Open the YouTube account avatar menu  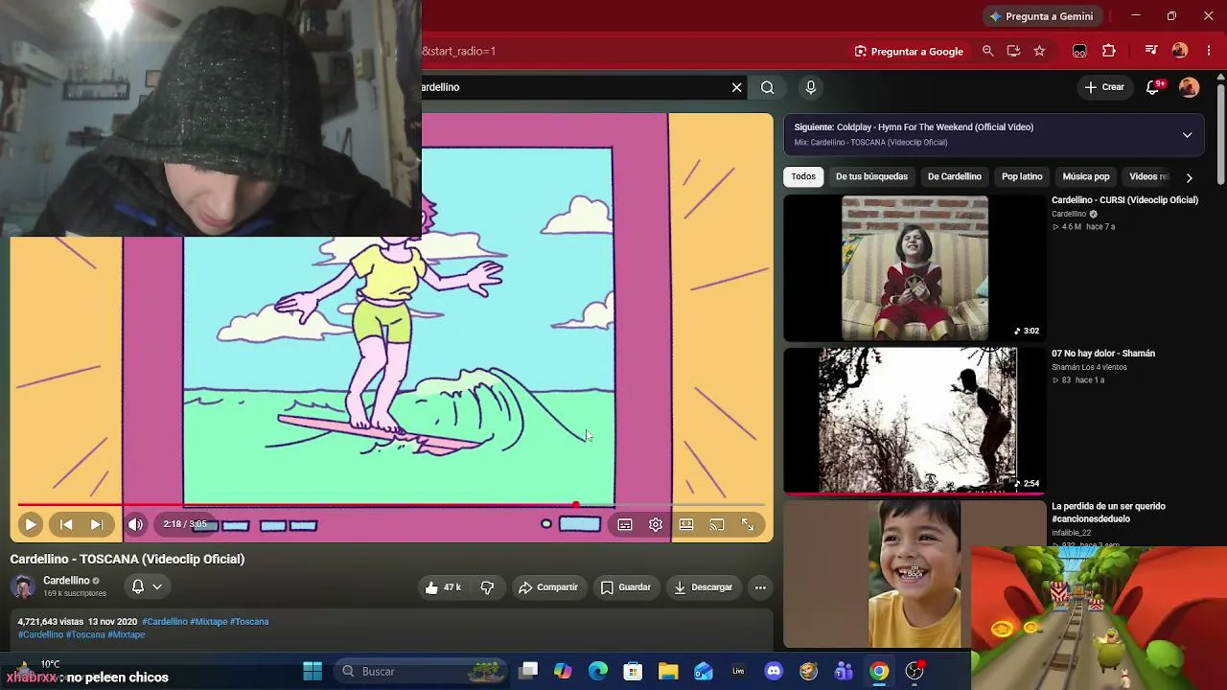coord(1189,87)
